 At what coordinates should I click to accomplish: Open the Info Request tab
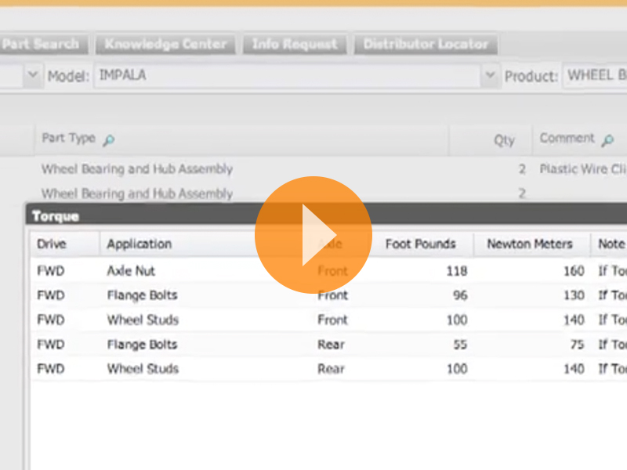point(295,45)
